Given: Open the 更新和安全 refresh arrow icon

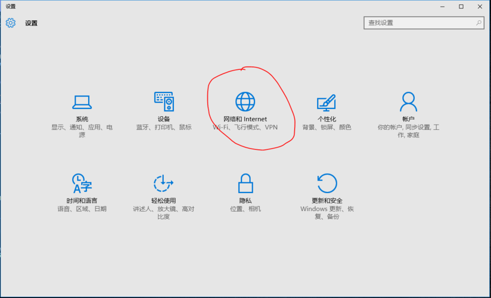Looking at the screenshot, I should click(327, 184).
